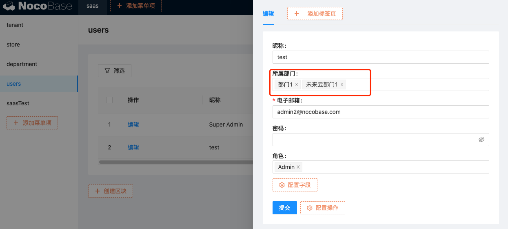Tick the select-all checkbox in table header
508x229 pixels.
[x=109, y=100]
